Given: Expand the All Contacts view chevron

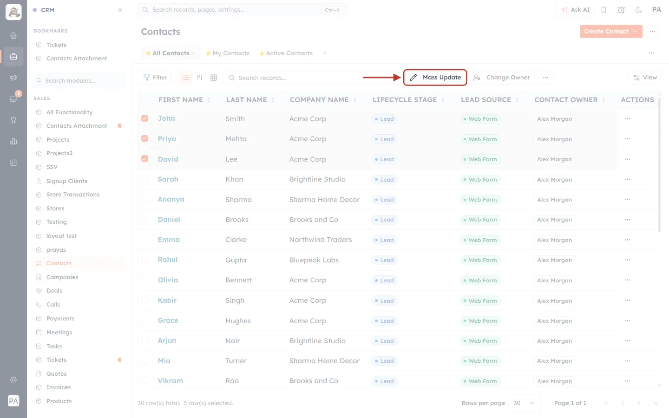Looking at the screenshot, I should point(194,53).
